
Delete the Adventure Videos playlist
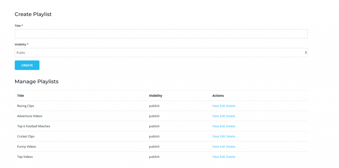pyautogui.click(x=230, y=116)
